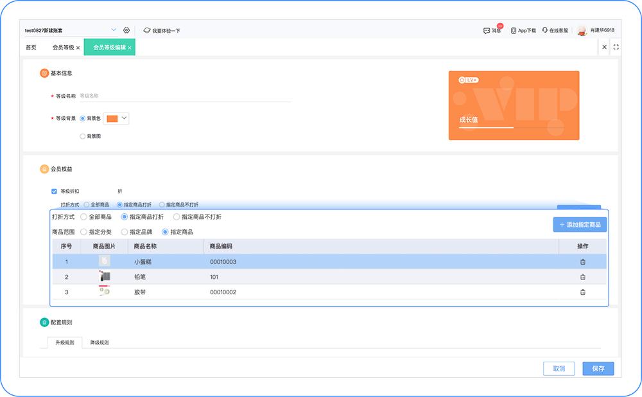This screenshot has width=642, height=397.
Task: Click the orange background color swatch
Action: click(x=111, y=118)
